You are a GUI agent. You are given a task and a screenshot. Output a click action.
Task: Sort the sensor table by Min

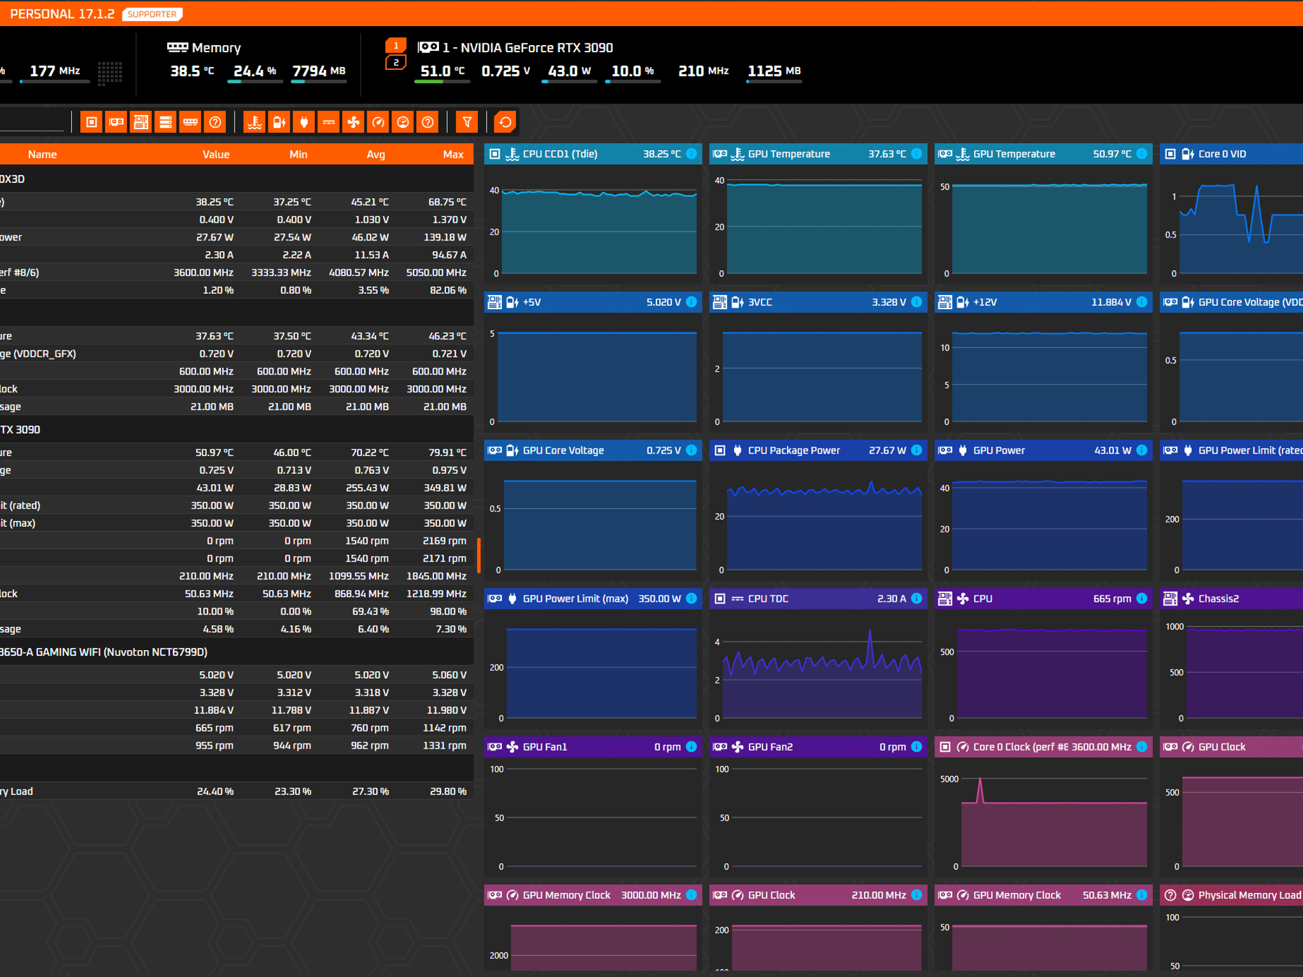298,155
